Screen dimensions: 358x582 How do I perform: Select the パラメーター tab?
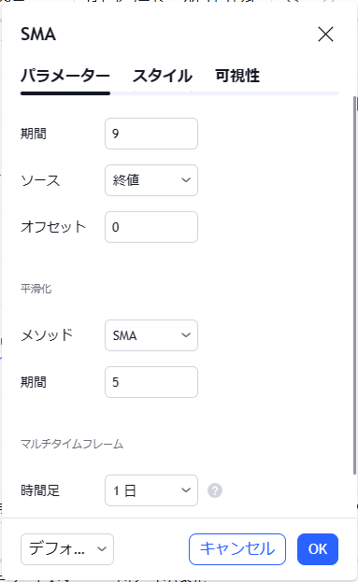tap(65, 76)
